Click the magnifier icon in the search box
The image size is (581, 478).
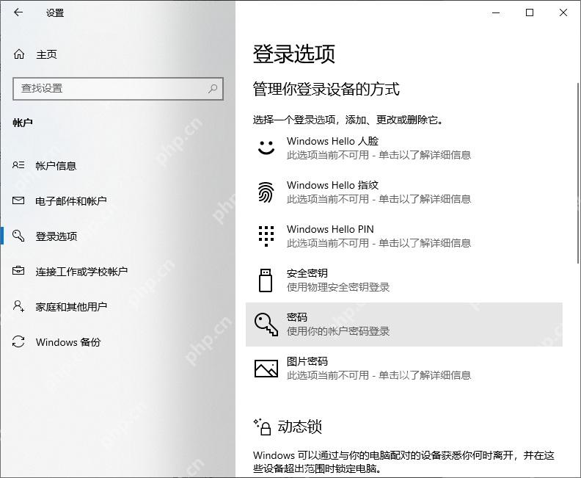pyautogui.click(x=213, y=88)
